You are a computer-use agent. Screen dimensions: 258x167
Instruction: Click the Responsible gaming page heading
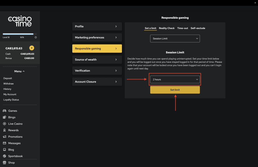175,18
